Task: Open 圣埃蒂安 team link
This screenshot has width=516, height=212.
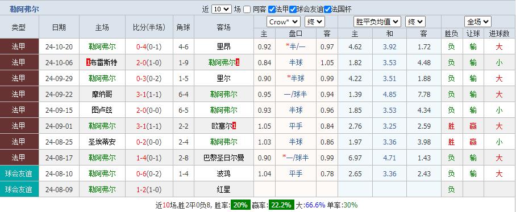Action: click(x=102, y=142)
